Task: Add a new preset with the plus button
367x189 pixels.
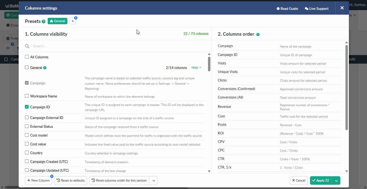Action: [73, 21]
